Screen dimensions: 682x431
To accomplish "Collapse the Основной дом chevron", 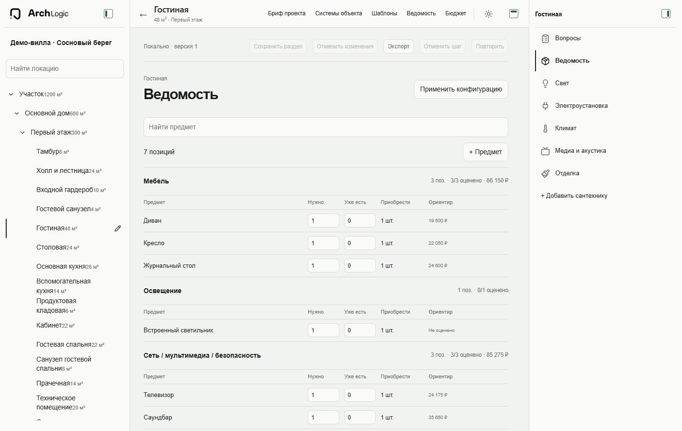I will tap(17, 113).
